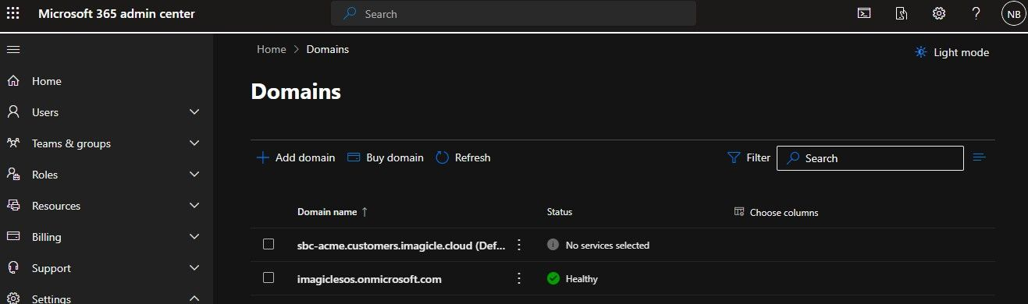Select the sbc-acme.customers.imagicle.cloud checkbox
Screen dimensions: 1028x304
[x=269, y=244]
